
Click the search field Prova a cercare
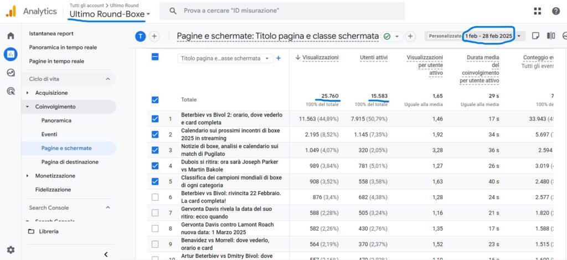click(x=282, y=11)
